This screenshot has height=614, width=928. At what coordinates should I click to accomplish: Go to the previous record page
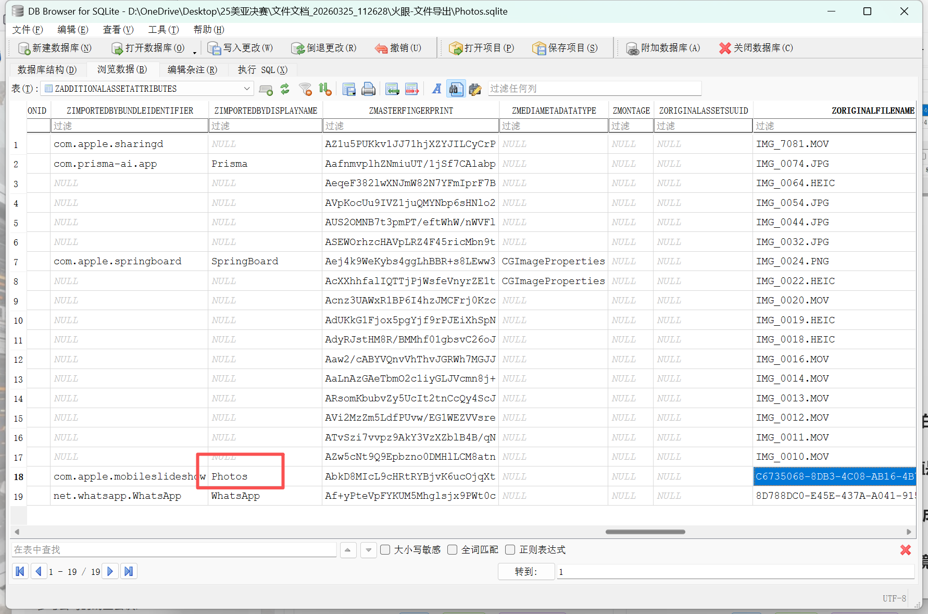(38, 571)
